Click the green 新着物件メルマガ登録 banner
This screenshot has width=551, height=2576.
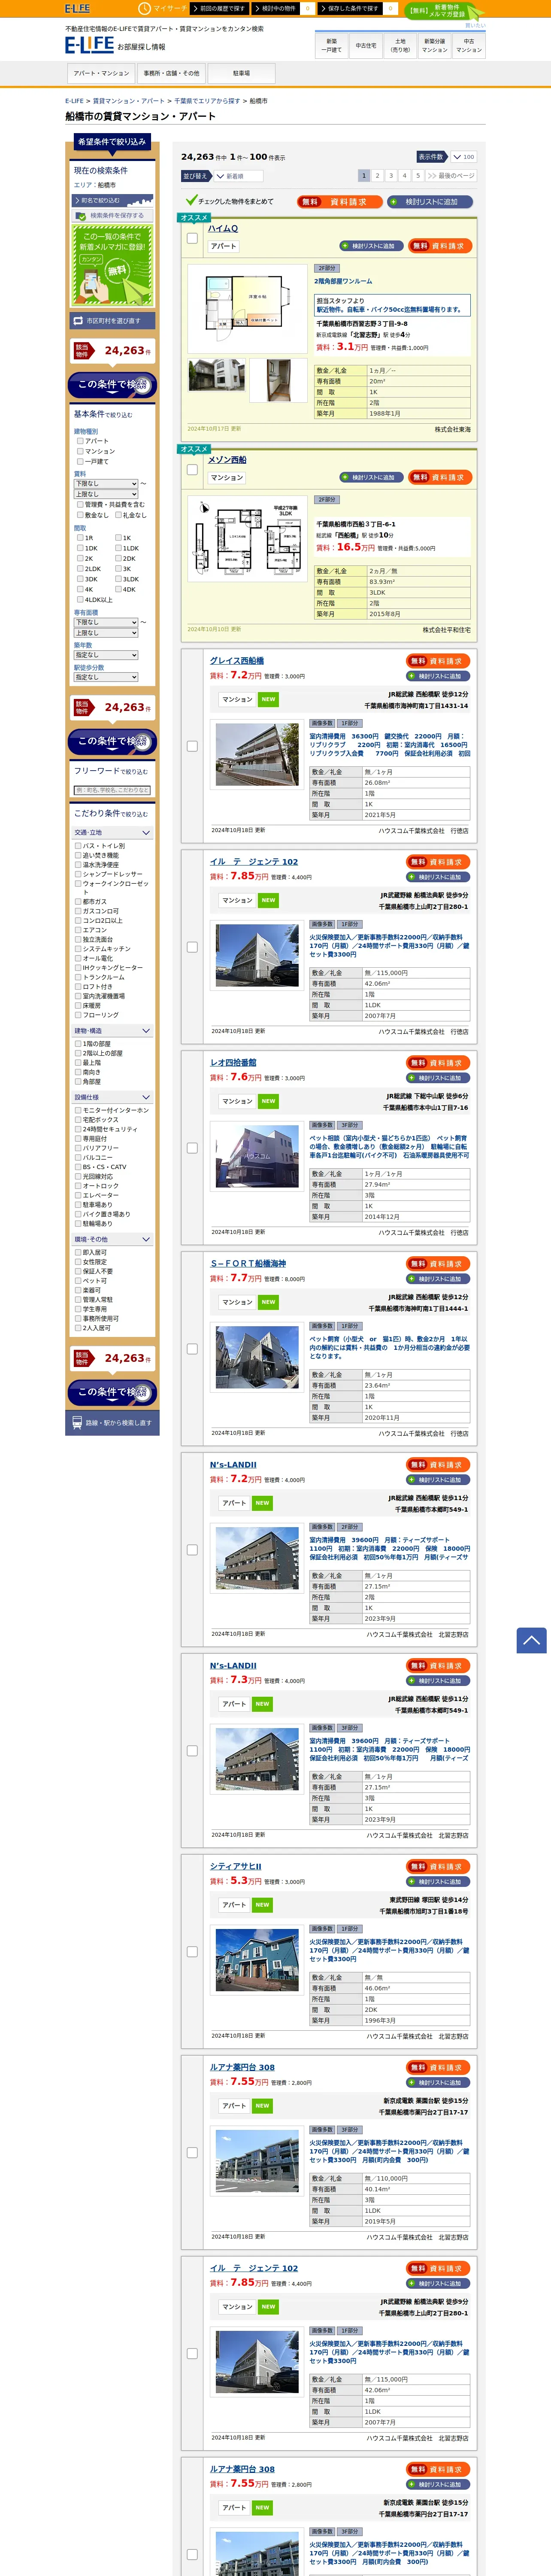click(444, 11)
